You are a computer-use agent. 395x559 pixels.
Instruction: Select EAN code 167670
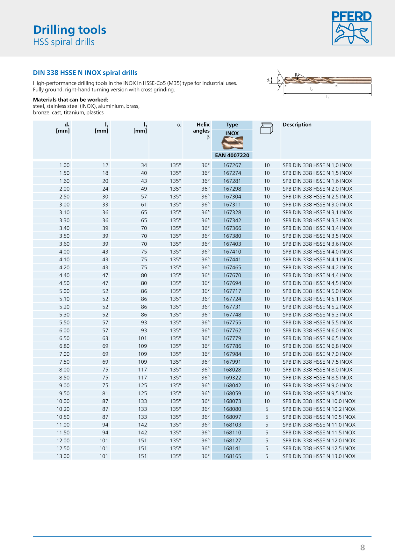coord(232,275)
